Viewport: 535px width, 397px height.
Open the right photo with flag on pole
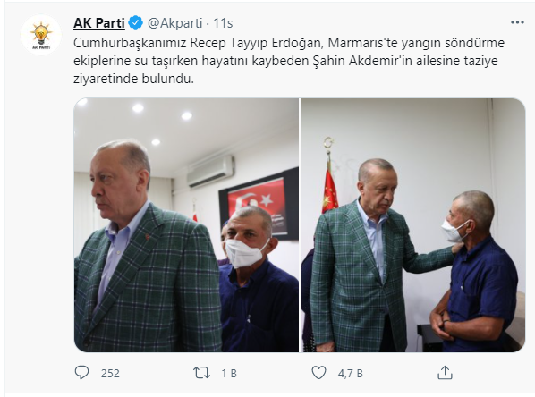point(412,225)
